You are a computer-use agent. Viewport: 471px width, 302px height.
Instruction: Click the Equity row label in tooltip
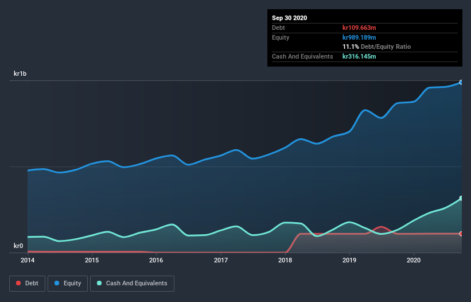281,37
